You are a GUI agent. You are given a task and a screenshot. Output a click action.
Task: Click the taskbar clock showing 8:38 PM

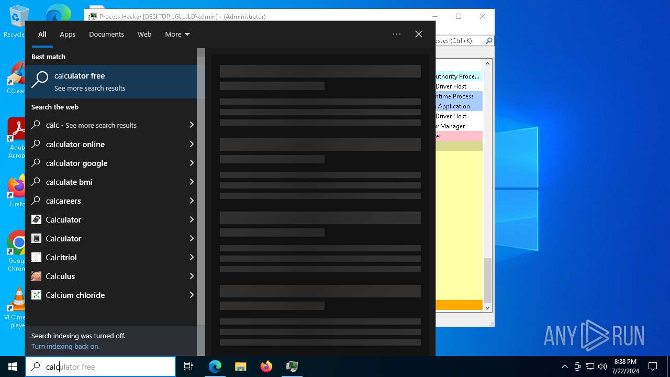pyautogui.click(x=625, y=367)
